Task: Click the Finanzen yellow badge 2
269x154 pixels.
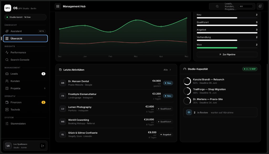Action: click(x=43, y=102)
